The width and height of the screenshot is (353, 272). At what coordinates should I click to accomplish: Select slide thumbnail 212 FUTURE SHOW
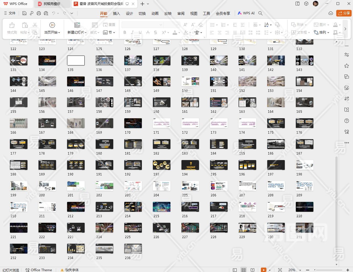(x=76, y=207)
